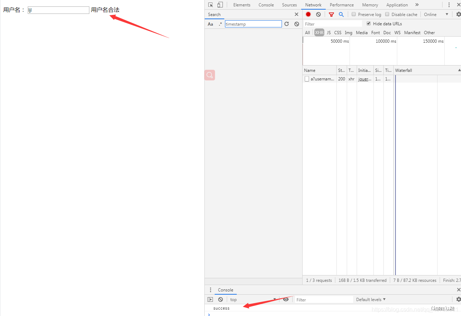461x316 pixels.
Task: Clear the network log icon
Action: [318, 14]
